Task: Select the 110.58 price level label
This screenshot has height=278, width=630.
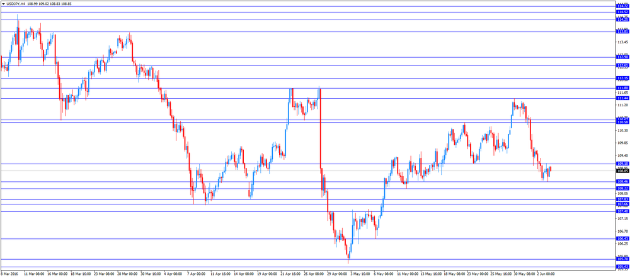Action: (x=623, y=122)
